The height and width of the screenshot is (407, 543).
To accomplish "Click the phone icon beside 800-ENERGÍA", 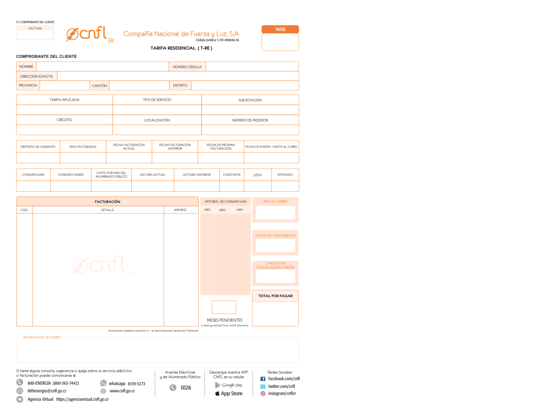I will 20,383.
